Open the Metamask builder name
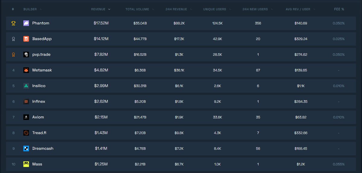The width and height of the screenshot is (362, 173). pyautogui.click(x=42, y=70)
